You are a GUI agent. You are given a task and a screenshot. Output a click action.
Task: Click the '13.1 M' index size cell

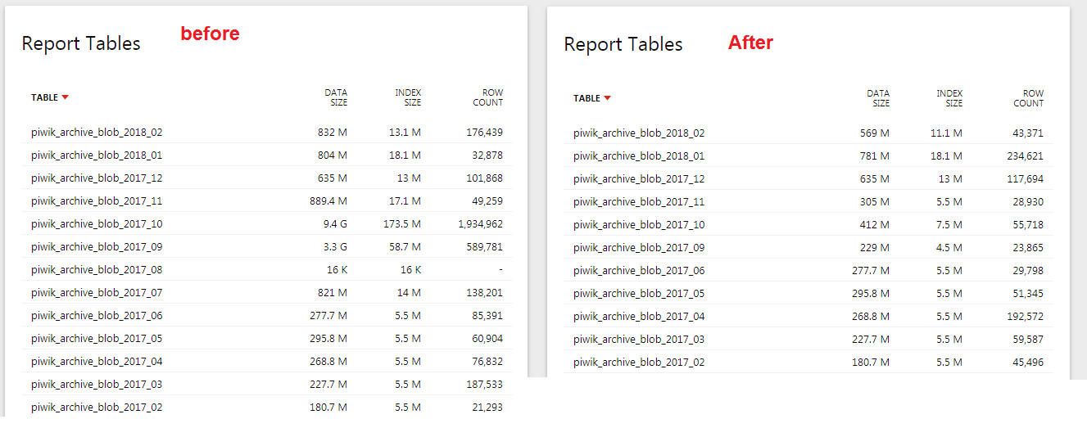click(x=405, y=132)
